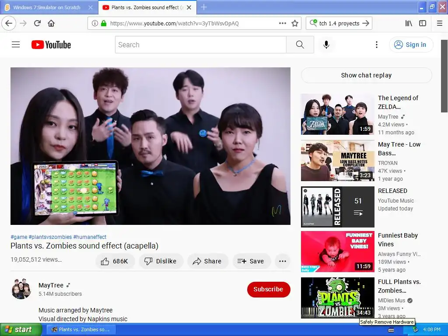The image size is (448, 336).
Task: Select the Plants vs. Zombies sound effect tab
Action: (144, 7)
